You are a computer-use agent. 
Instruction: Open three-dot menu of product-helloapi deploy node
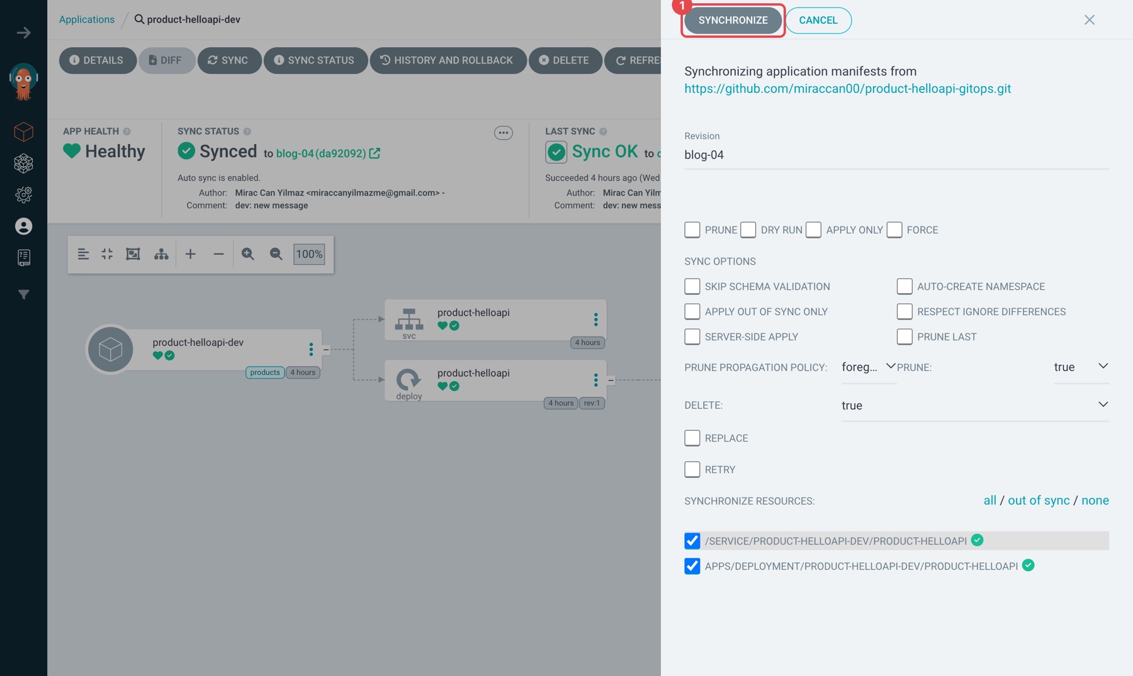595,380
